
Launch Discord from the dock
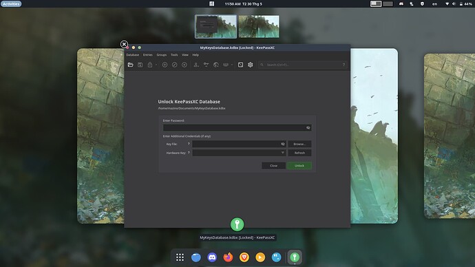pos(212,257)
